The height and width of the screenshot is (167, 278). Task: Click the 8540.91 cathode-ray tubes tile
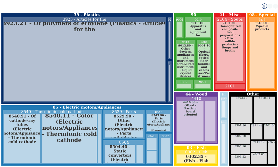tap(22, 138)
